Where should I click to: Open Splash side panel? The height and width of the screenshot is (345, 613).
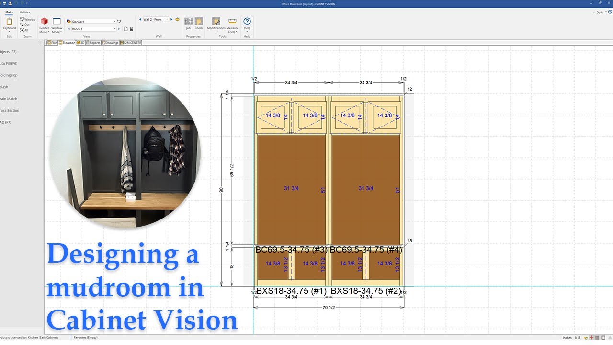4,87
